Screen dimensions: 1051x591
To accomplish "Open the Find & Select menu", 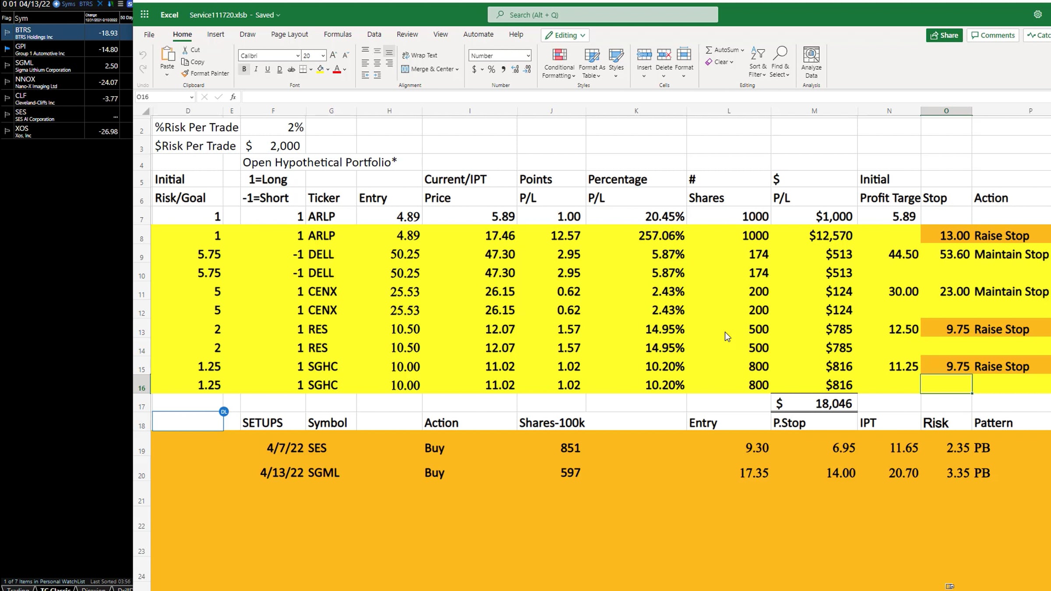I will (780, 62).
